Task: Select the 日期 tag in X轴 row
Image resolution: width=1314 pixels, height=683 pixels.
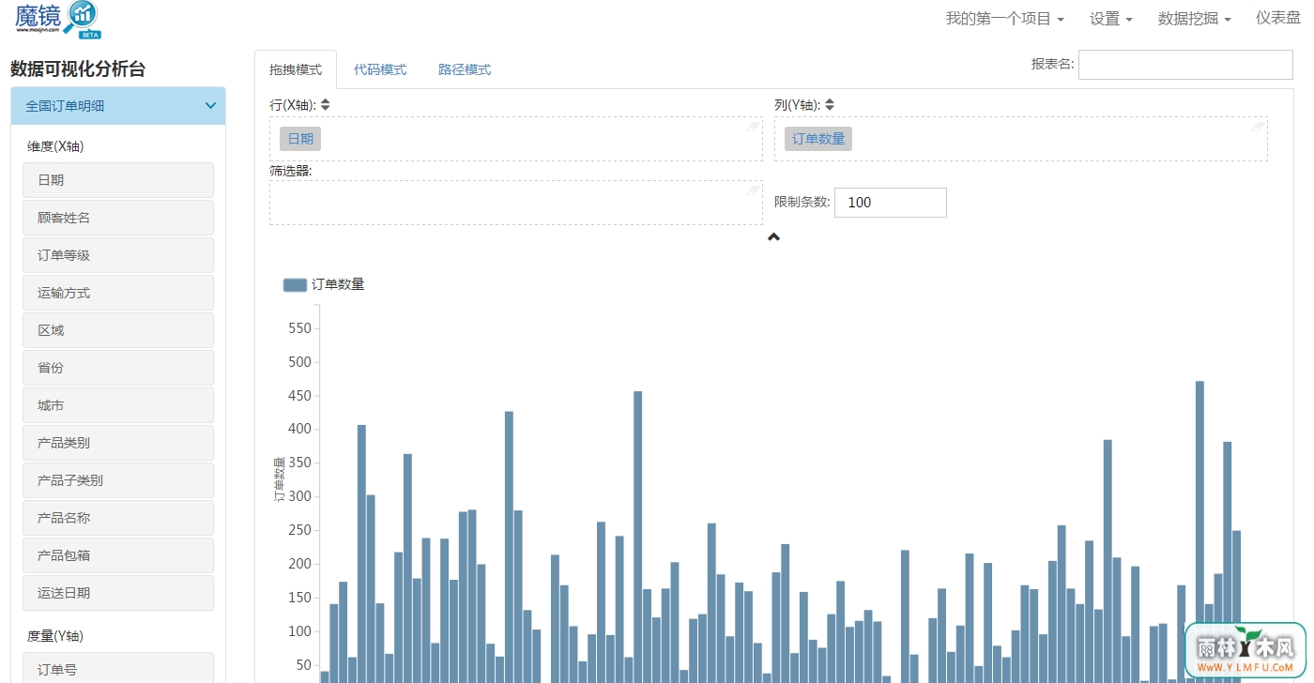Action: pyautogui.click(x=300, y=139)
